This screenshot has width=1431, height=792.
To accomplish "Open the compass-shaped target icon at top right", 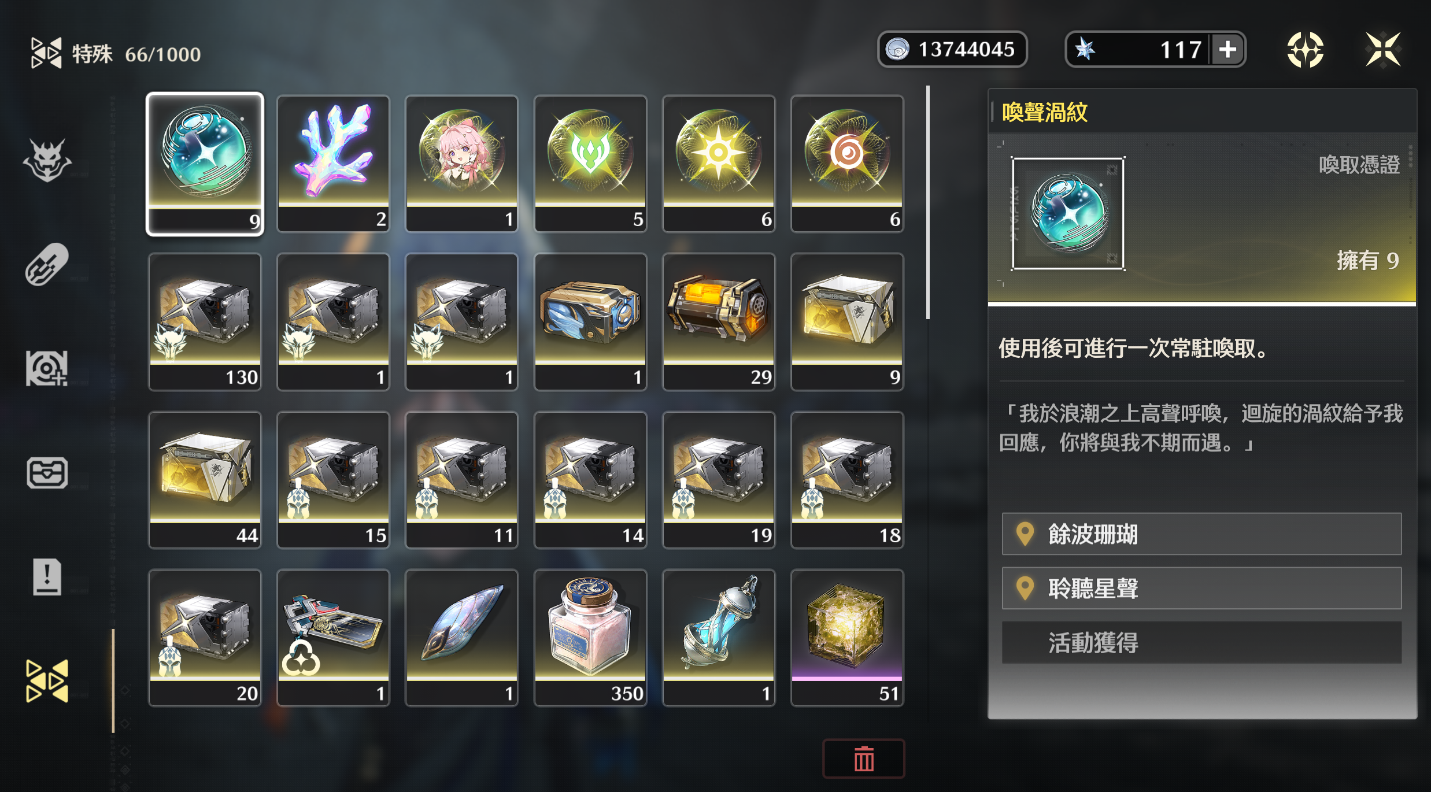I will tap(1305, 50).
